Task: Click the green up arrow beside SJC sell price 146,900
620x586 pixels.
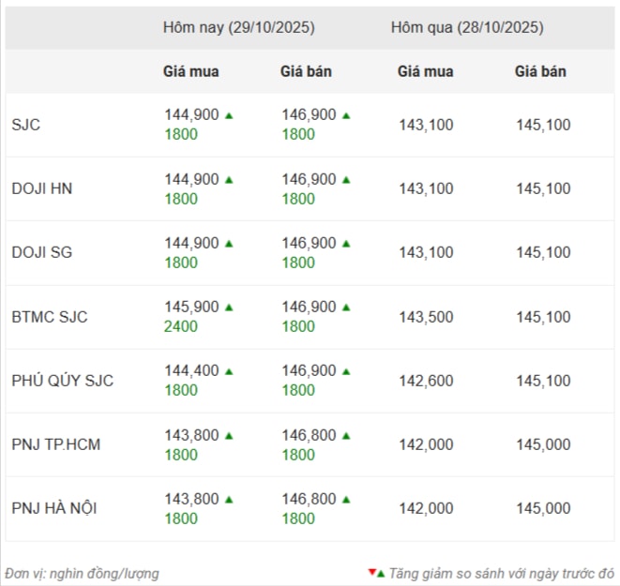Action: click(x=346, y=115)
